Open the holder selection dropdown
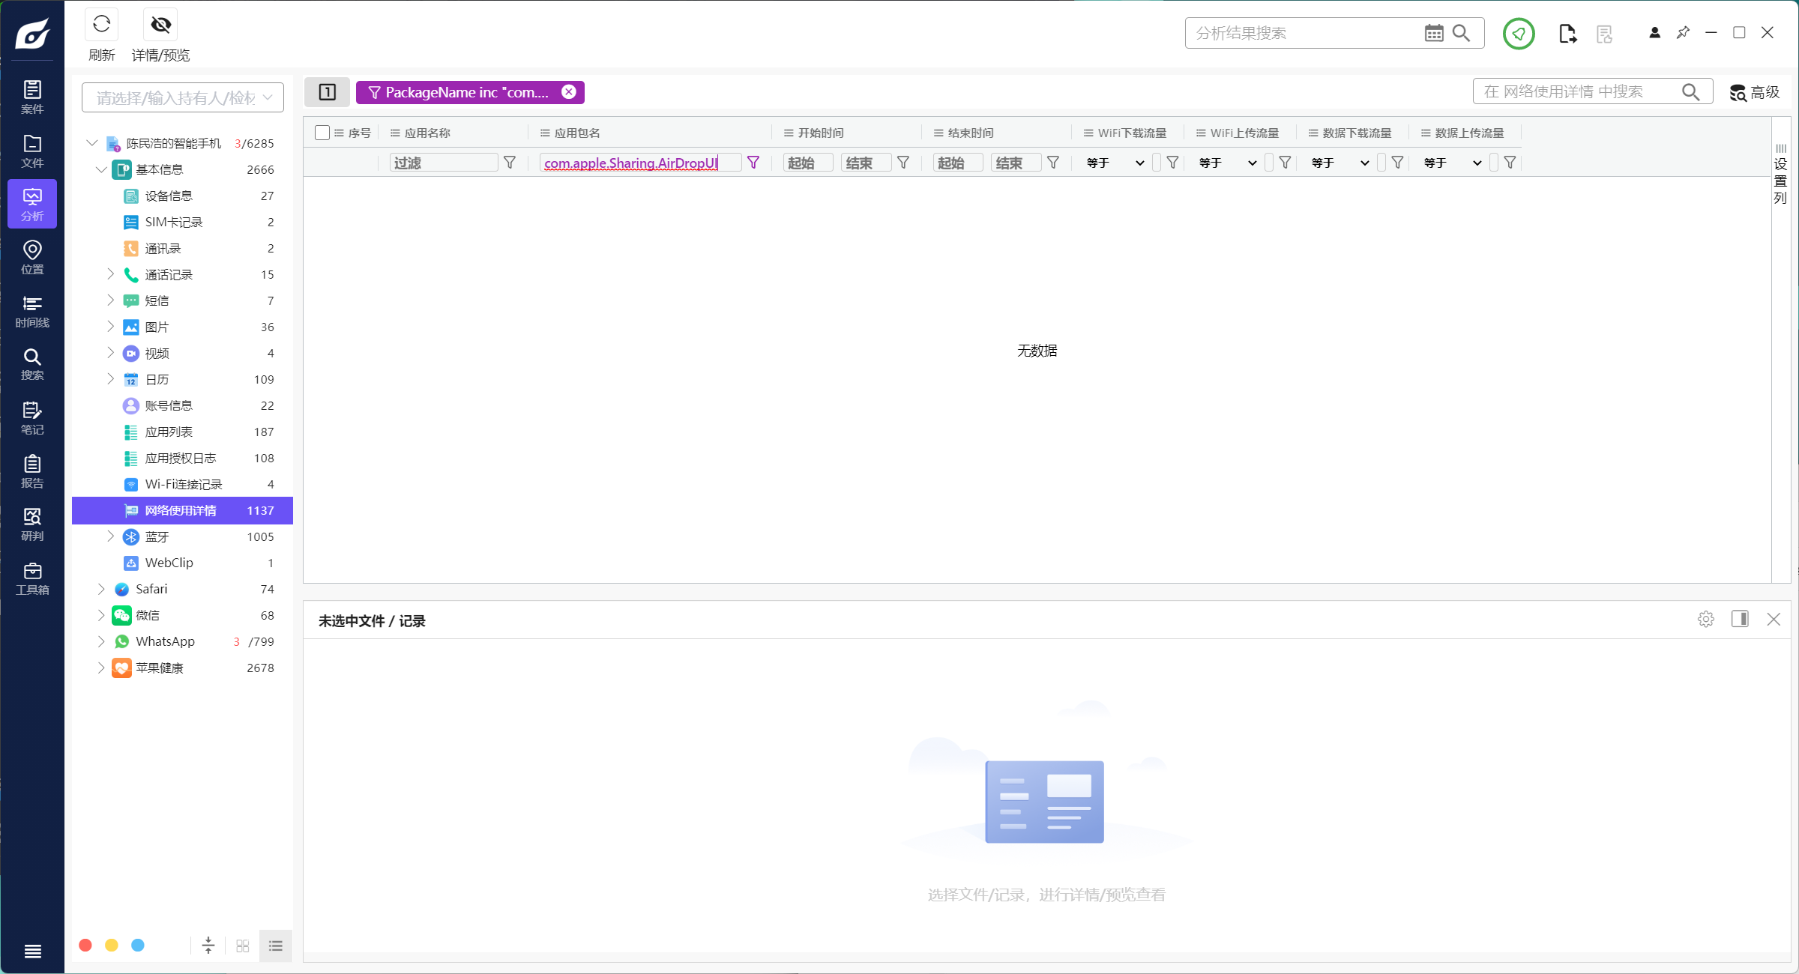 tap(183, 98)
